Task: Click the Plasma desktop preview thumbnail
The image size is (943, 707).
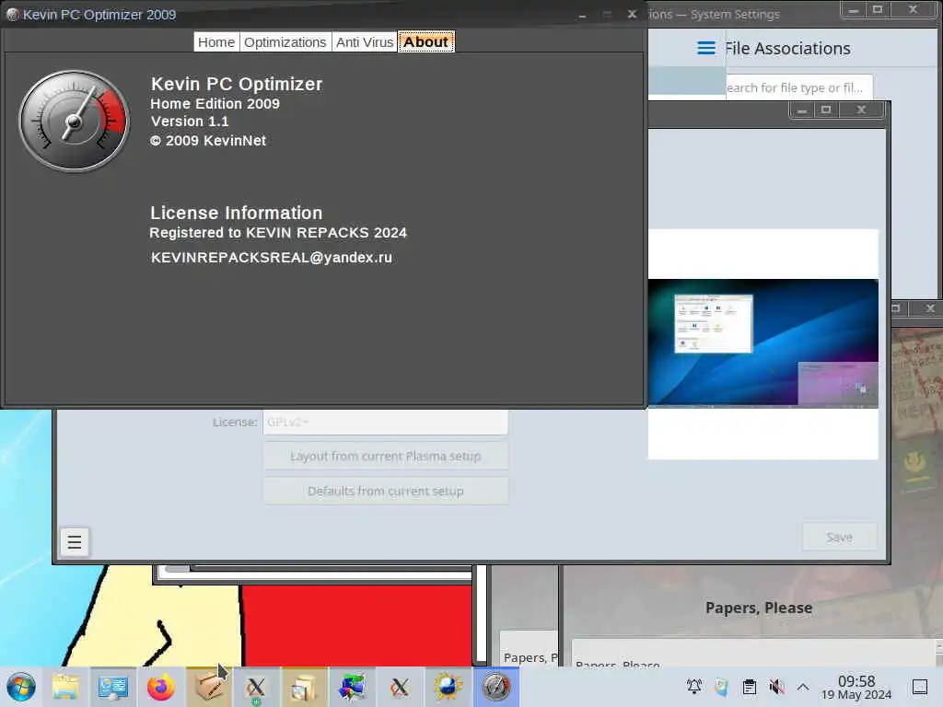Action: point(763,342)
